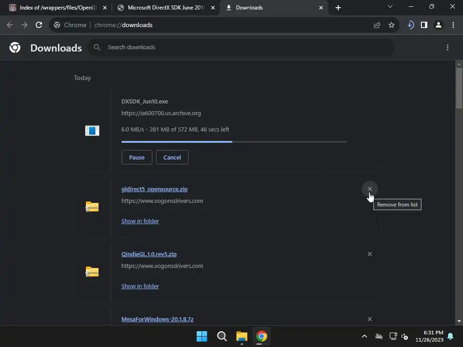The image size is (463, 347).
Task: Bookmark this tab with the star icon
Action: coord(392,25)
